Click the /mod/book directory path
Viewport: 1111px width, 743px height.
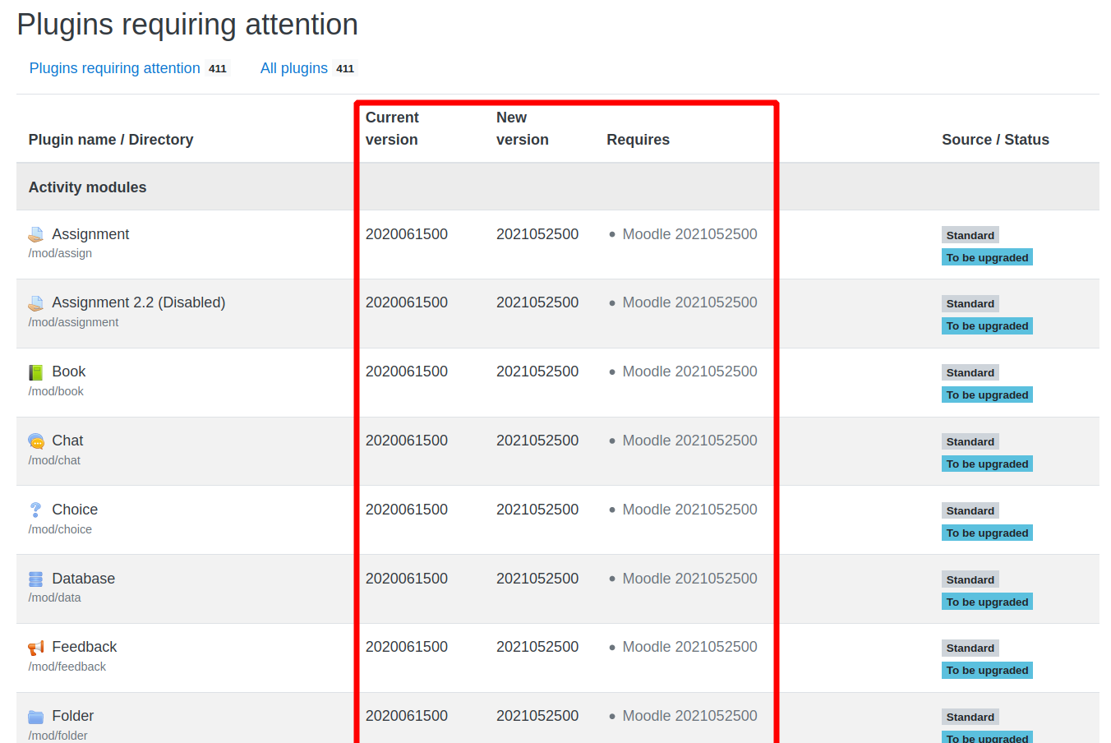[x=56, y=391]
